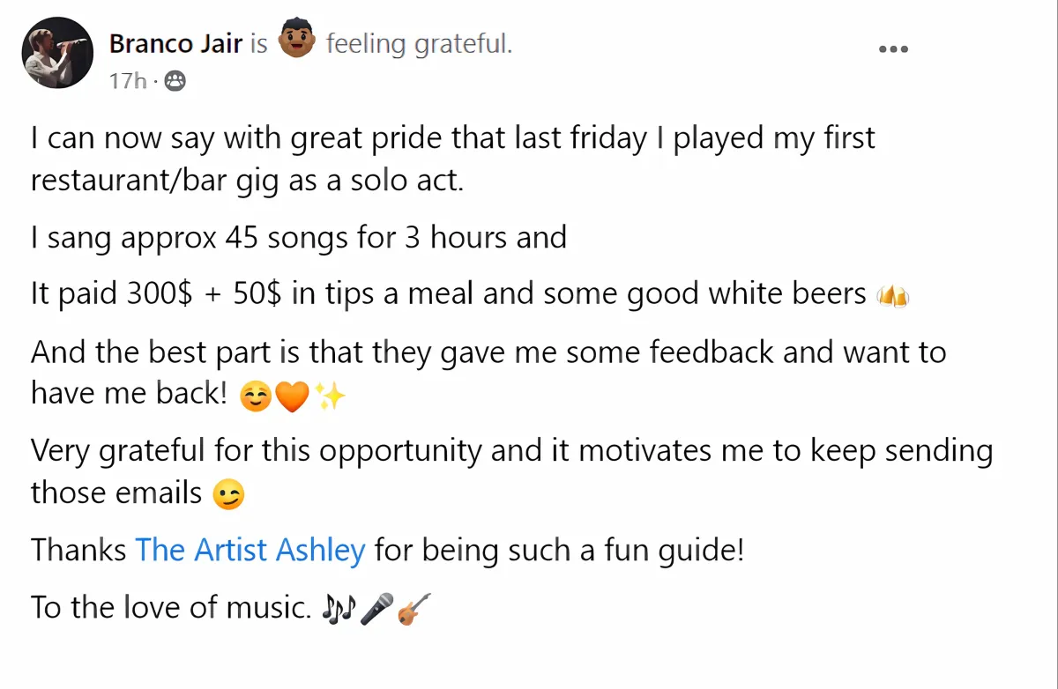
Task: Click the sparkles emoji
Action: 331,398
